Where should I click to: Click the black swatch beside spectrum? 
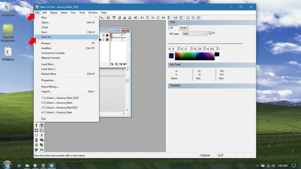pos(217,54)
